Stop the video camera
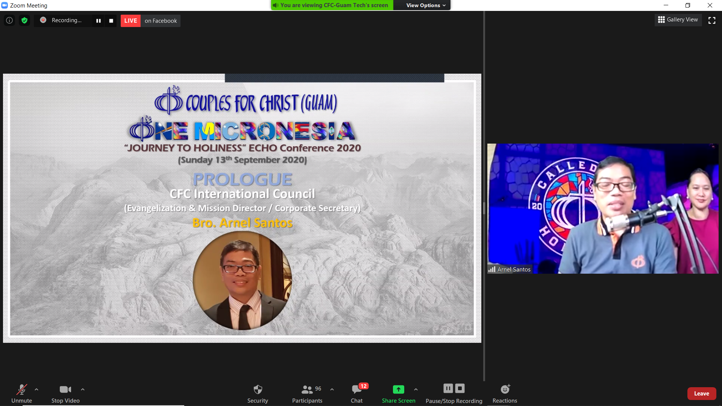722x406 pixels. pyautogui.click(x=65, y=393)
